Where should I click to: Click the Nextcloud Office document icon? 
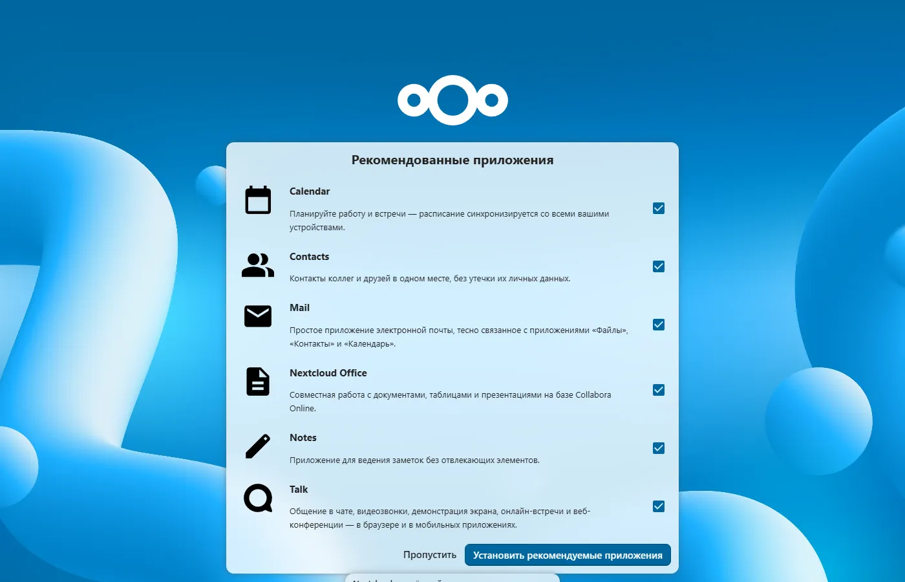(258, 382)
